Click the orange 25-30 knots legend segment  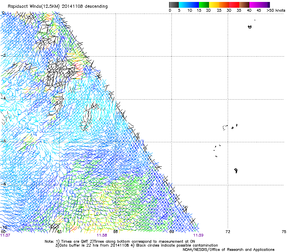pyautogui.click(x=224, y=5)
